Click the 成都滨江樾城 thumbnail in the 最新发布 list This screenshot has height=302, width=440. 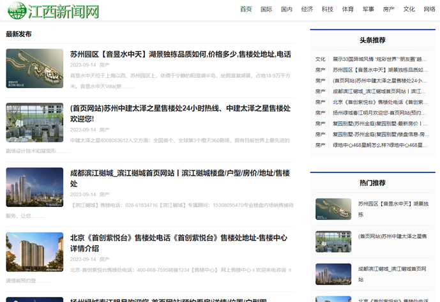[x=34, y=187]
